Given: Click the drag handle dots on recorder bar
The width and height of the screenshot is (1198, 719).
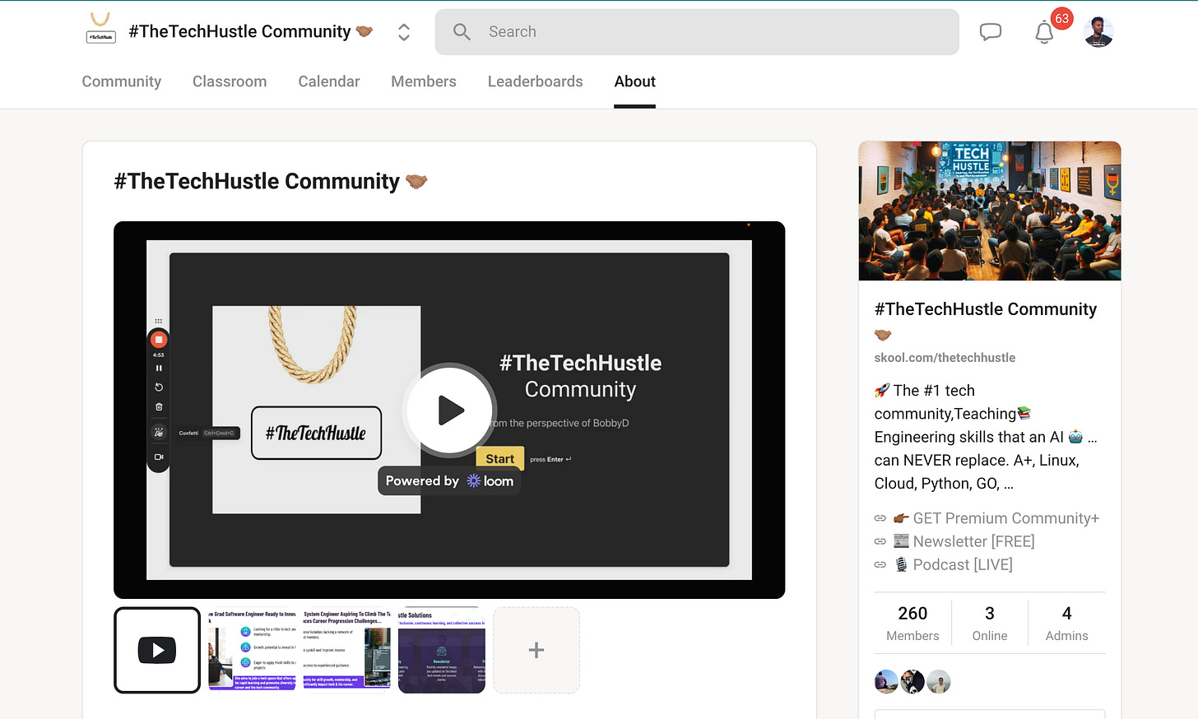Looking at the screenshot, I should 159,321.
